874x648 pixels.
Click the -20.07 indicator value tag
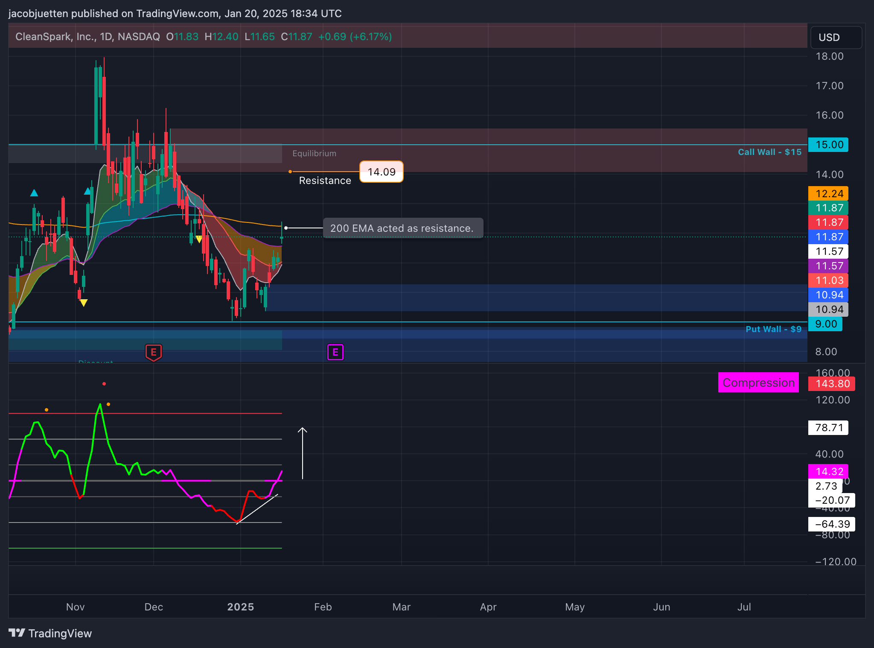pyautogui.click(x=832, y=500)
